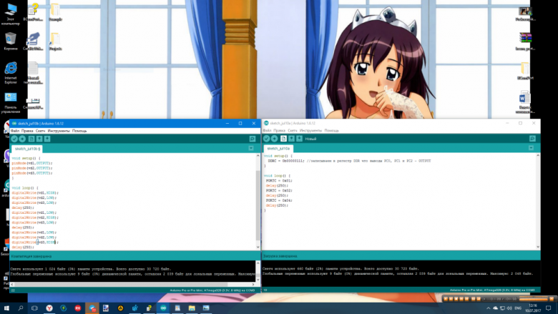Viewport: 558px width, 314px height.
Task: Click the red RX taskbar icon
Action: tap(77, 308)
